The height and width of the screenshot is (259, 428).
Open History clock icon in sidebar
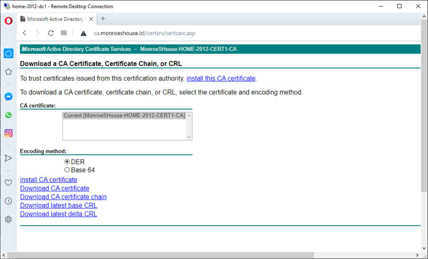click(x=9, y=201)
